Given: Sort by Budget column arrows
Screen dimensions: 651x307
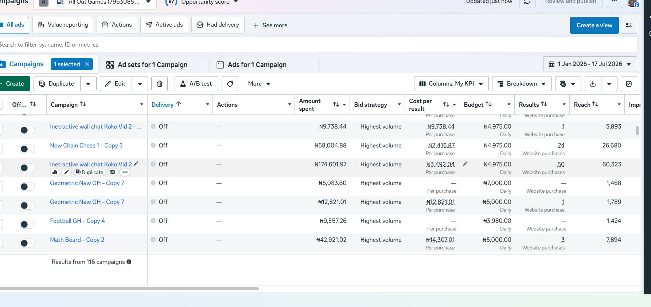Looking at the screenshot, I should [x=488, y=104].
